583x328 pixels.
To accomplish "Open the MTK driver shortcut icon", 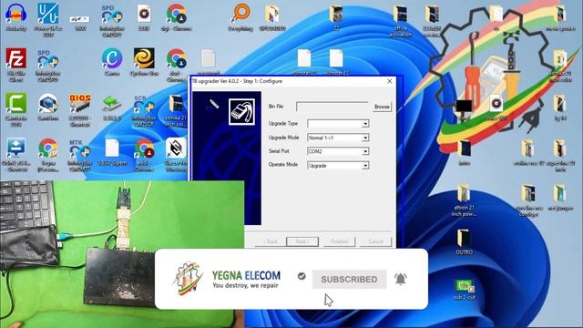I will pyautogui.click(x=80, y=149).
